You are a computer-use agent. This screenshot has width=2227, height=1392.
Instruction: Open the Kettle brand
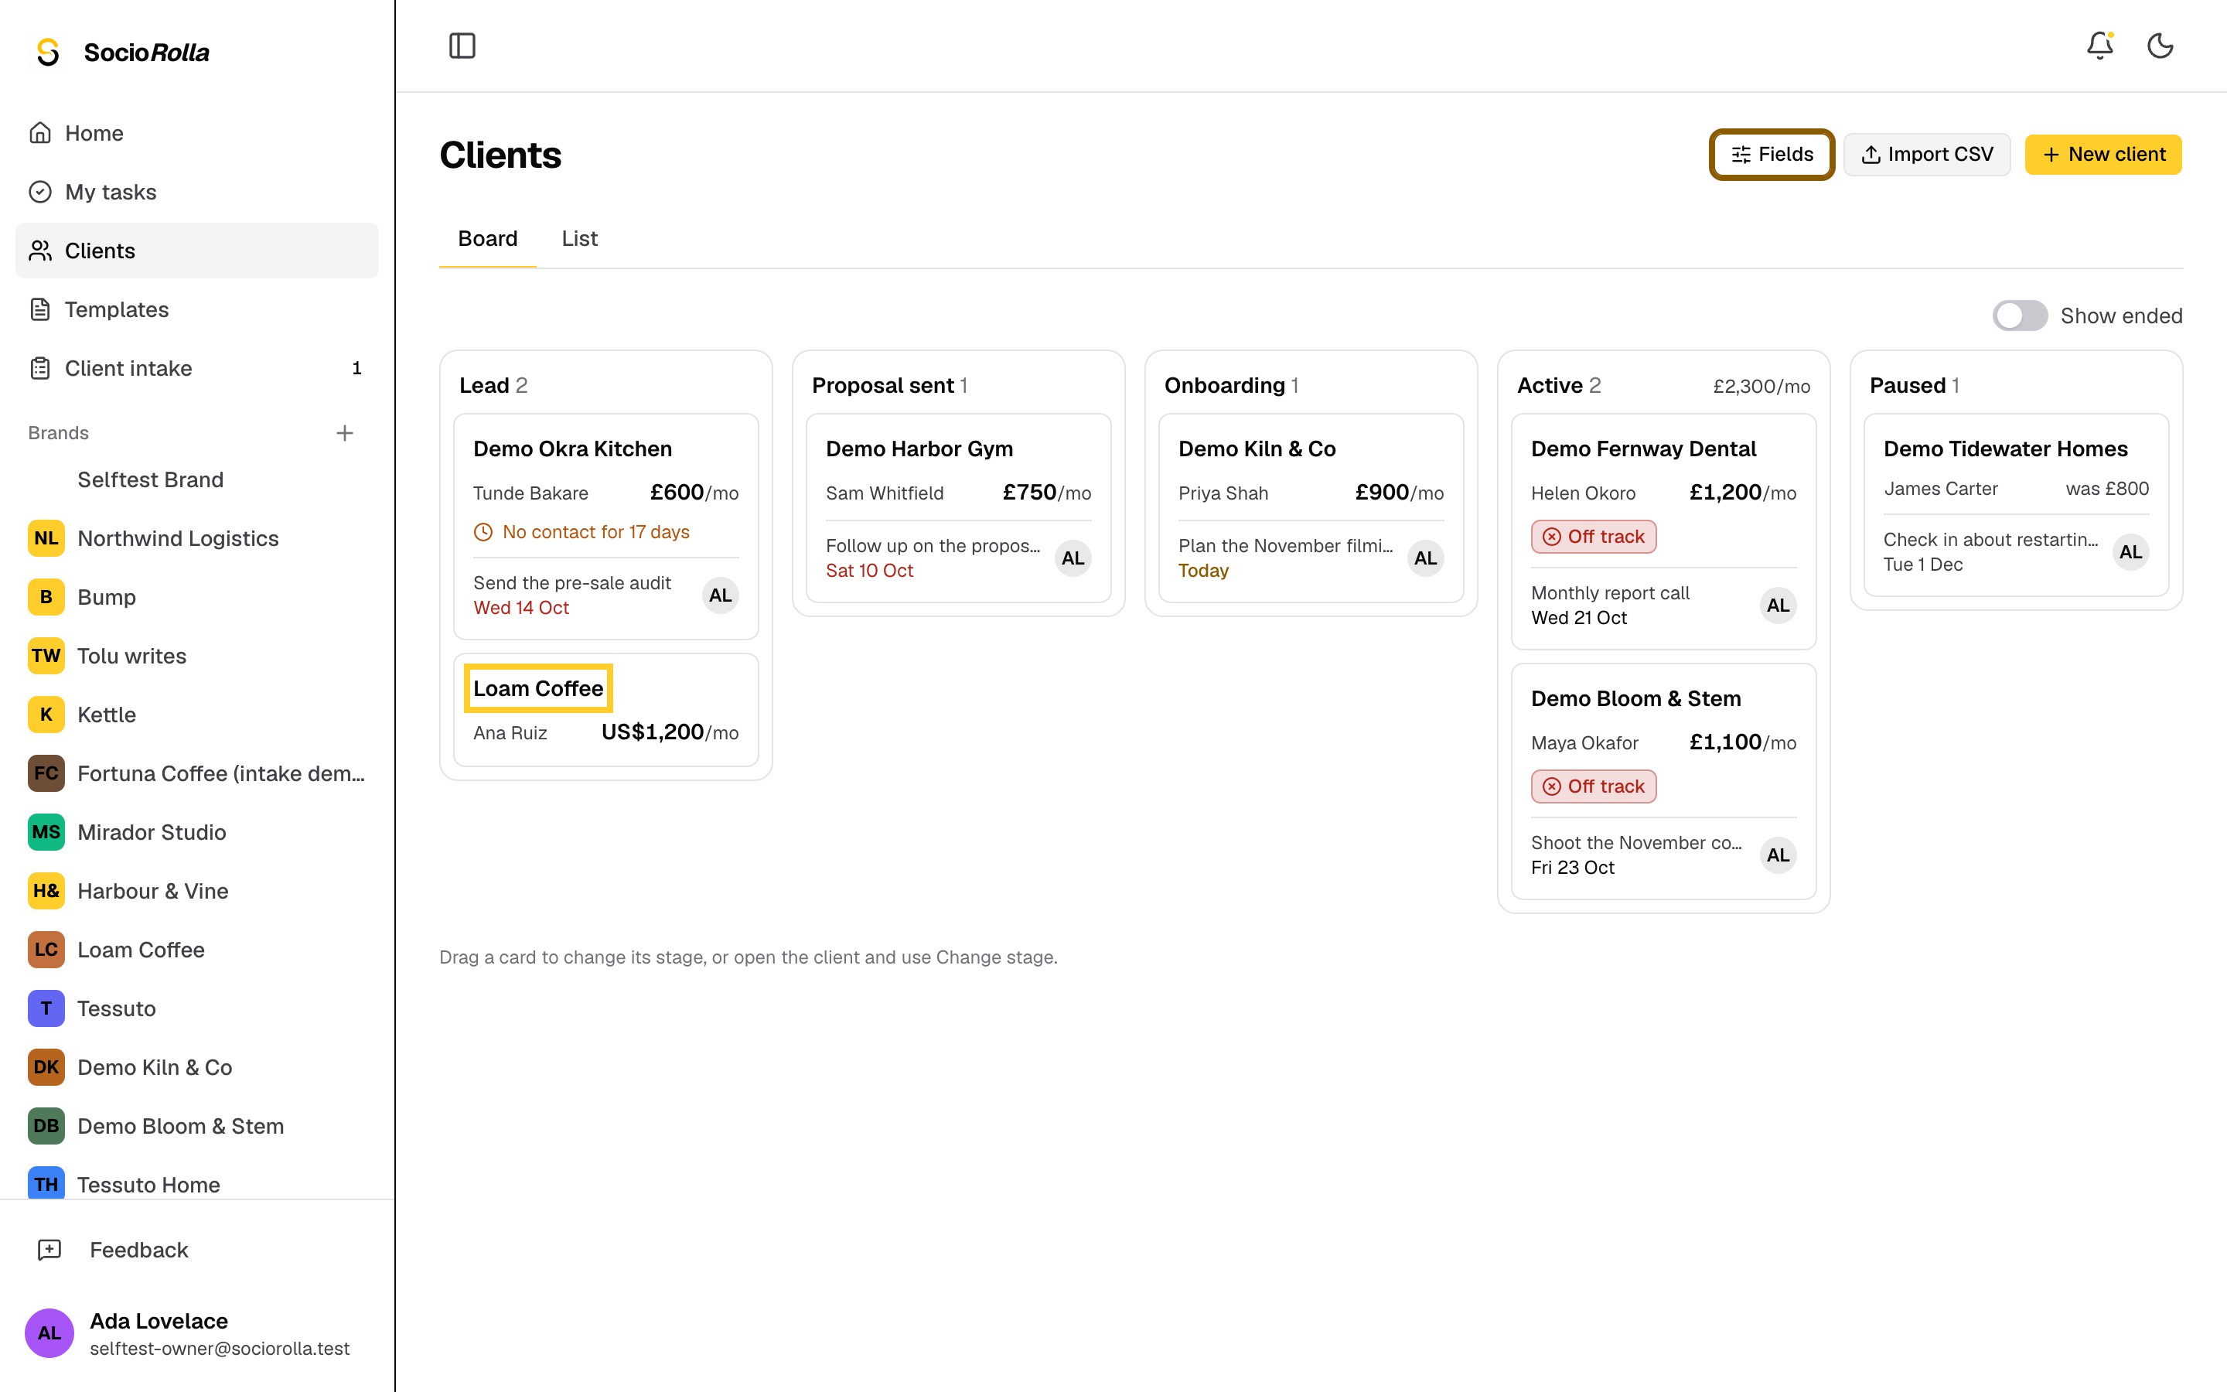click(197, 715)
